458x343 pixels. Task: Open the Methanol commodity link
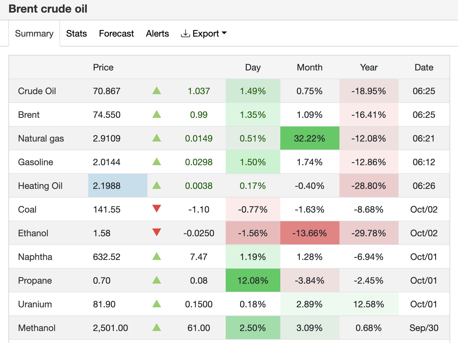37,328
